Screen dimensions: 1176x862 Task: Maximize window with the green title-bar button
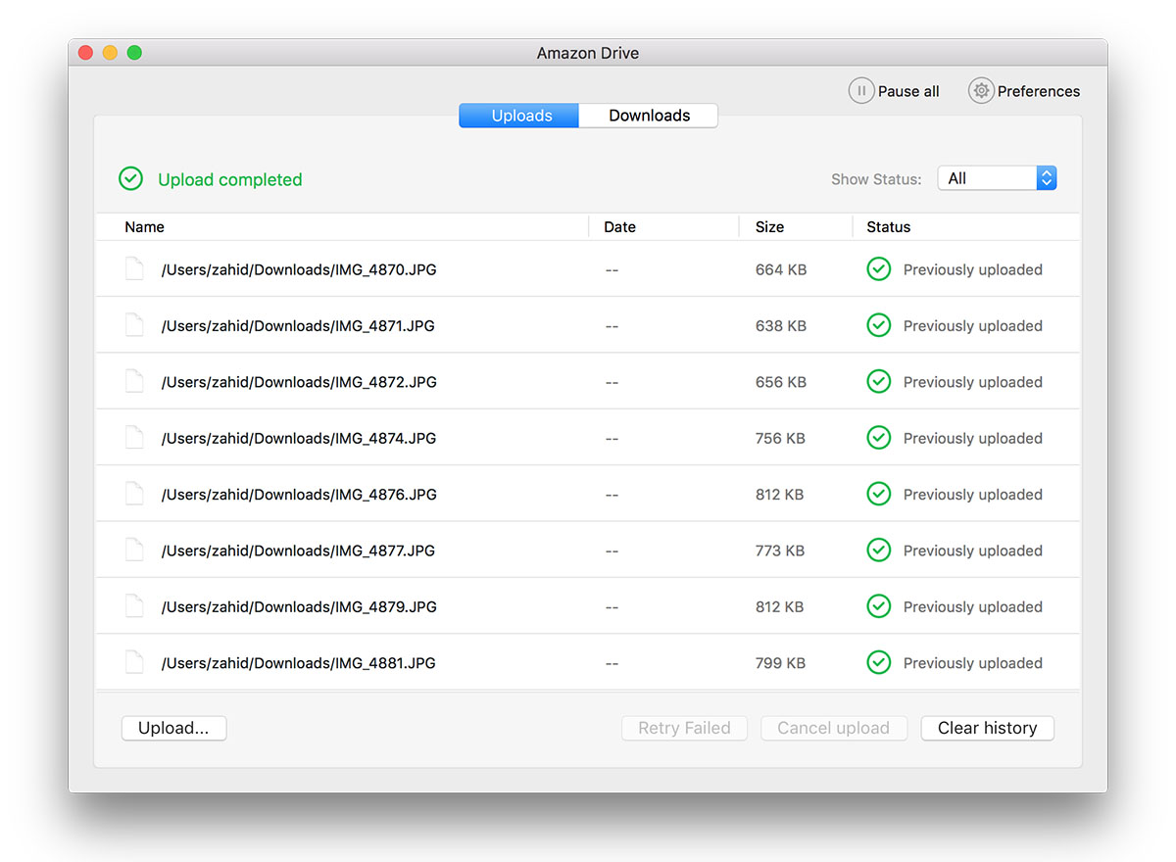tap(134, 53)
